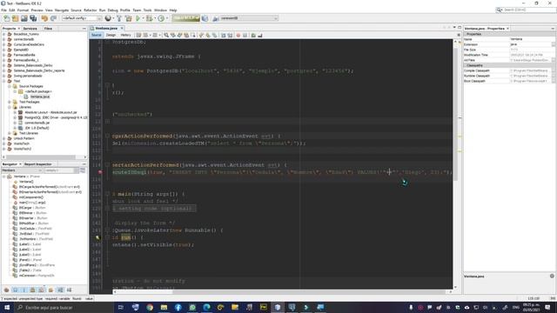The height and width of the screenshot is (313, 557).
Task: Click the lightbulb hint icon in gutter
Action: [x=97, y=237]
